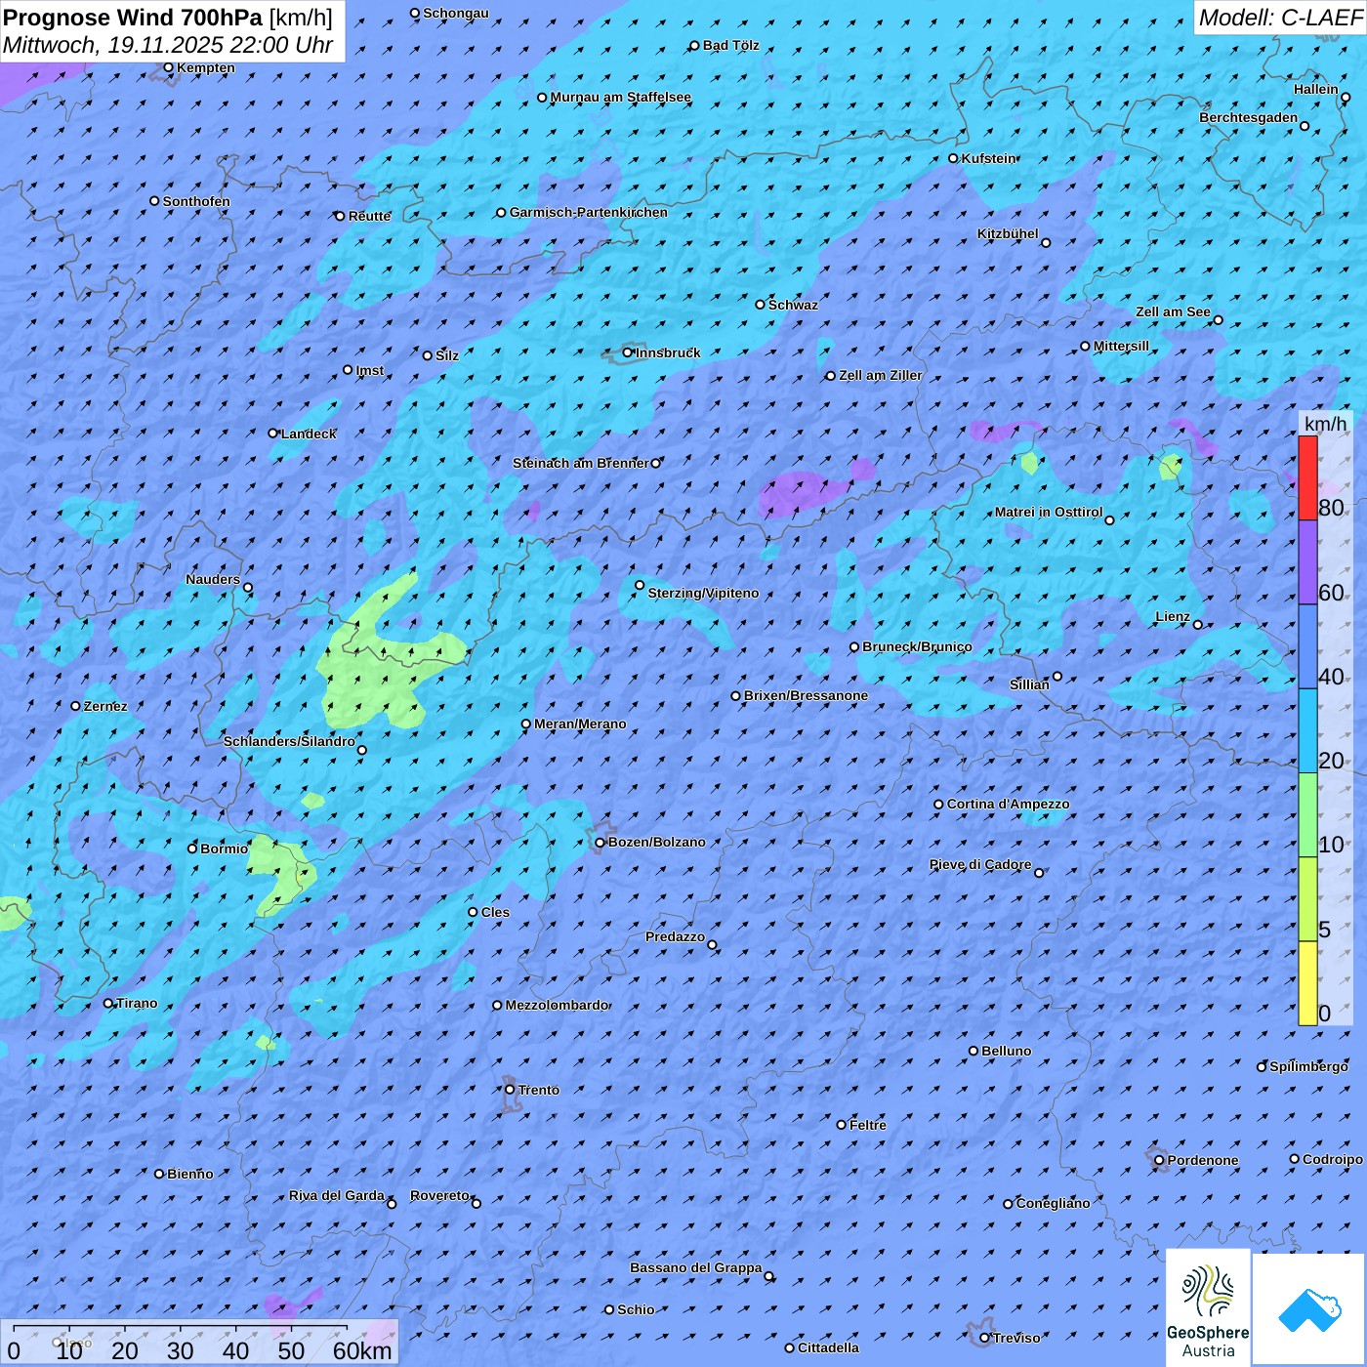Image resolution: width=1367 pixels, height=1367 pixels.
Task: Click the 'Steinach am Brenner' label
Action: (x=580, y=463)
